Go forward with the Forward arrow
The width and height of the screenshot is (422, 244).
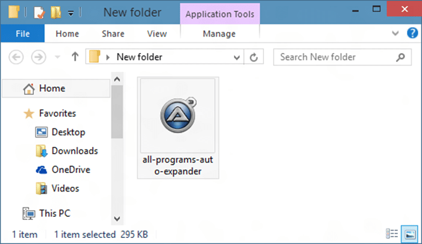point(39,57)
